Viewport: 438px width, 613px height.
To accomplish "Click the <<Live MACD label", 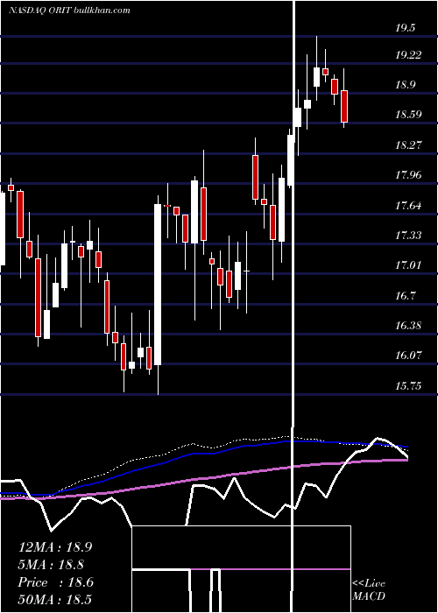I will pos(369,589).
